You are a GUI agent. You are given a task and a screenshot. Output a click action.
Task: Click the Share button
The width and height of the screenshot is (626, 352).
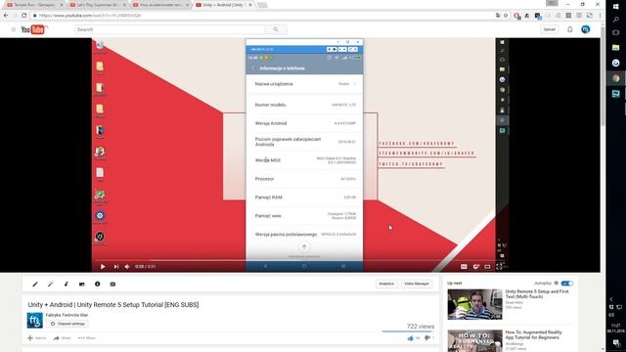click(x=63, y=338)
